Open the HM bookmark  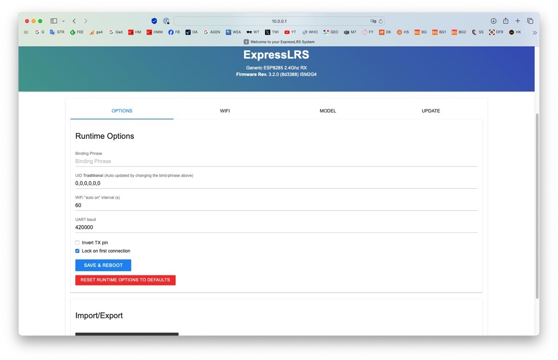pos(134,32)
